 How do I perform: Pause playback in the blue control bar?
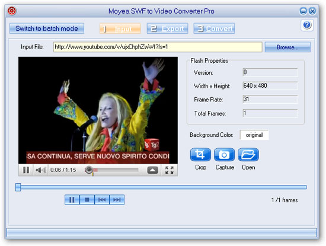72,200
